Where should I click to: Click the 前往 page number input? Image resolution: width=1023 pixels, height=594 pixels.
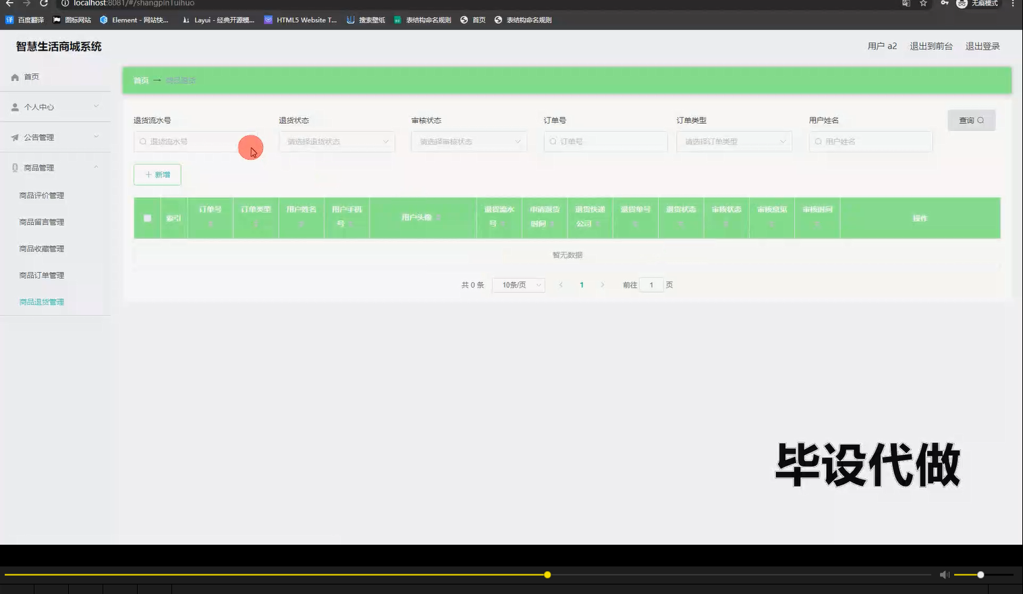(651, 284)
